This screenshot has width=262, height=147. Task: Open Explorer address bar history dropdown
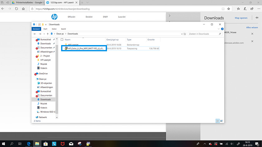pos(182,34)
